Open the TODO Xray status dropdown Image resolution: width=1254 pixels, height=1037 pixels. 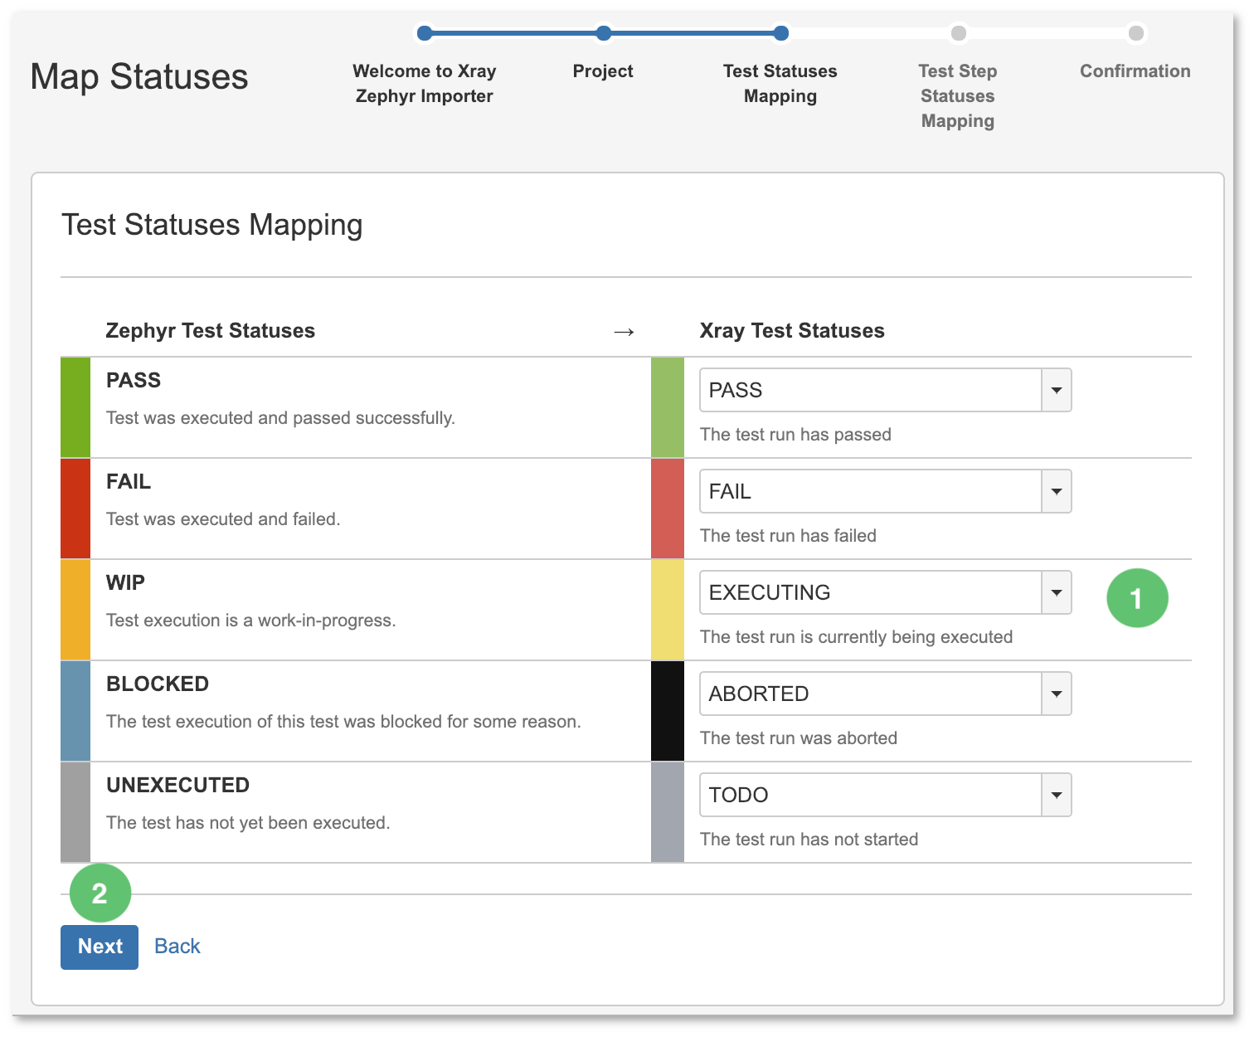[886, 795]
